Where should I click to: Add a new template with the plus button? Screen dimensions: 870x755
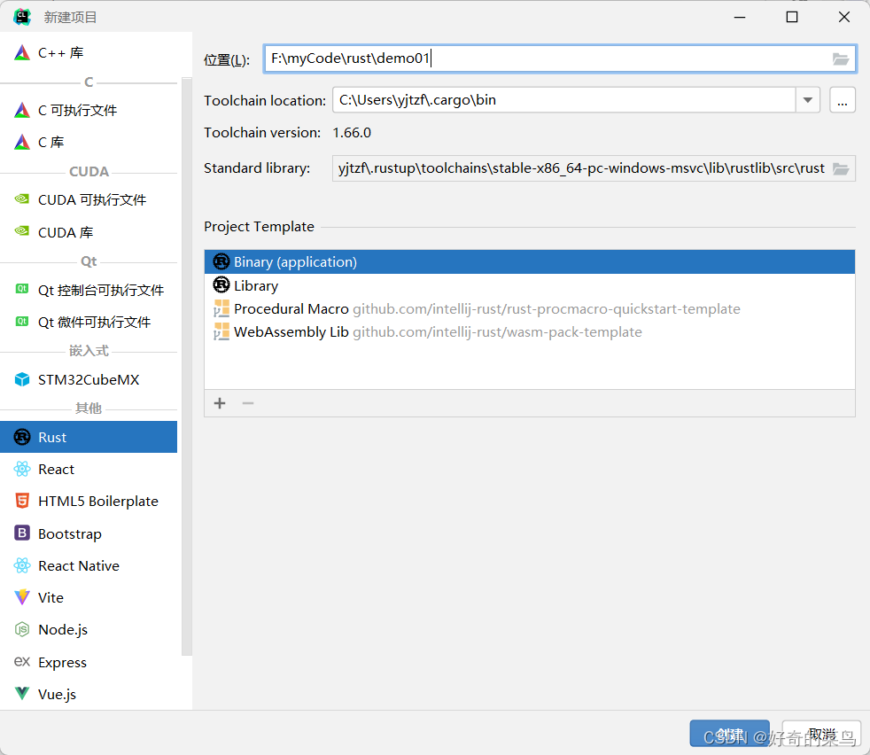click(219, 403)
